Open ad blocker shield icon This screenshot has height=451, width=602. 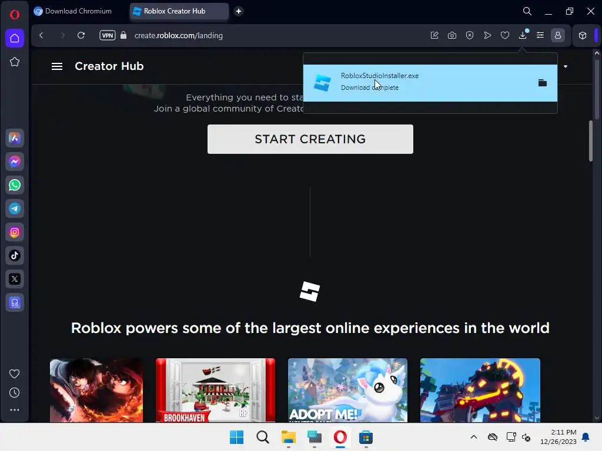470,35
